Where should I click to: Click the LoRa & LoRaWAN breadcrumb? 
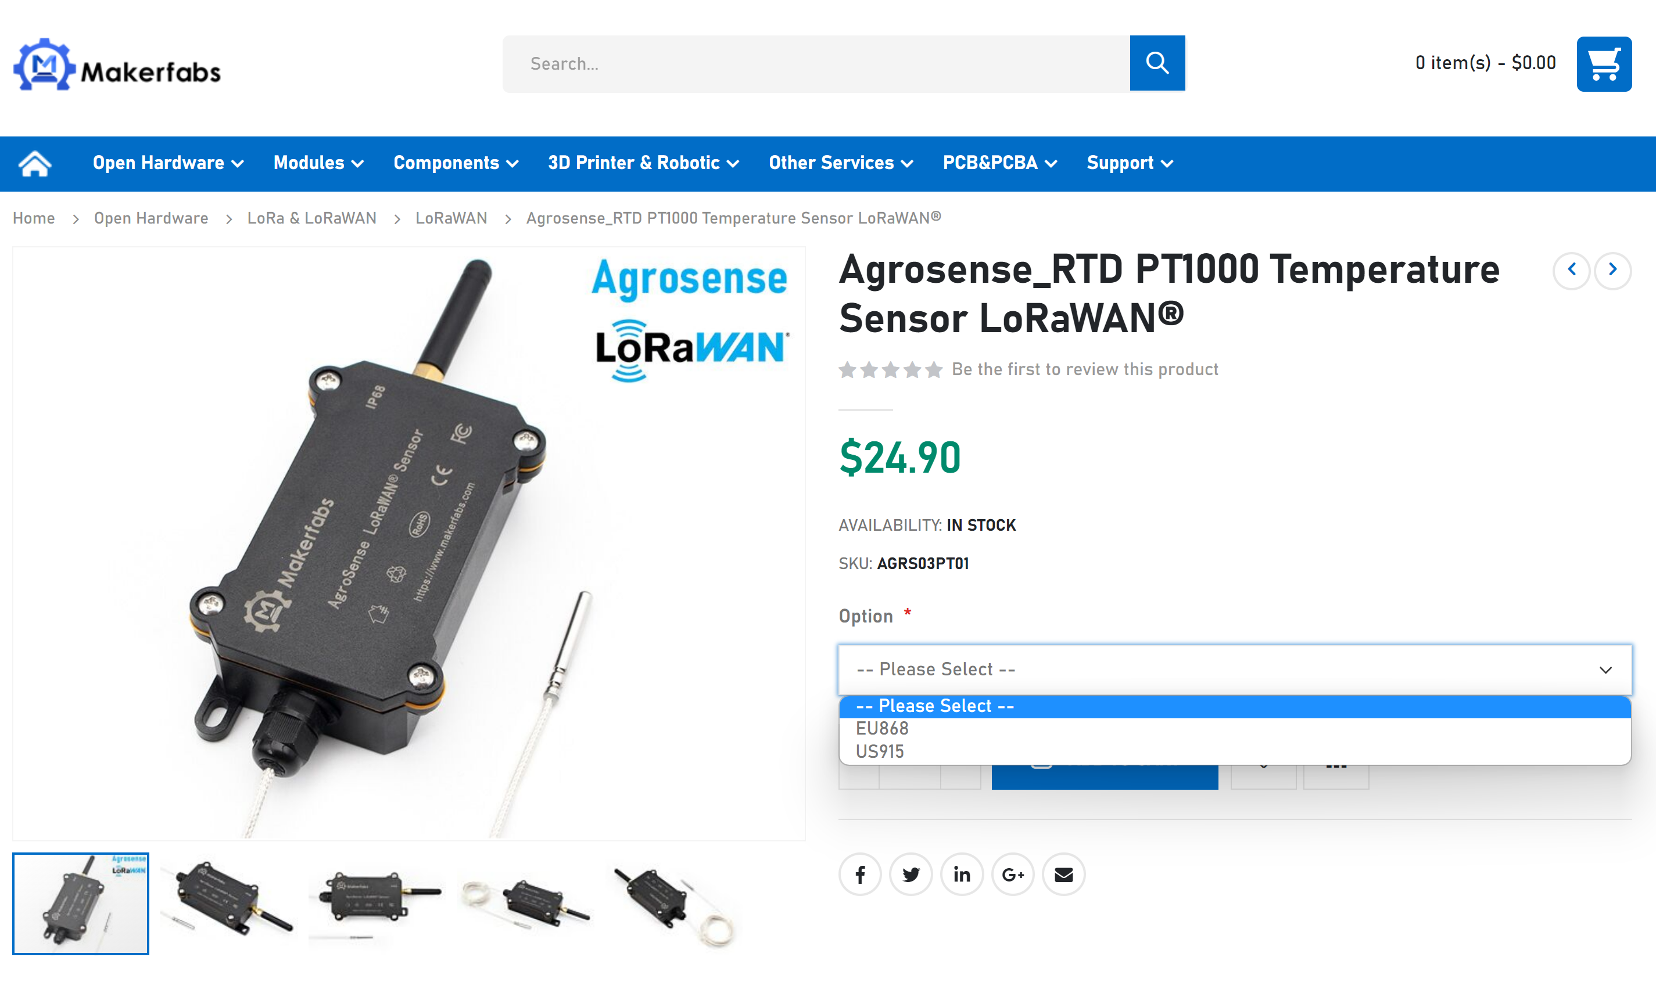tap(312, 218)
